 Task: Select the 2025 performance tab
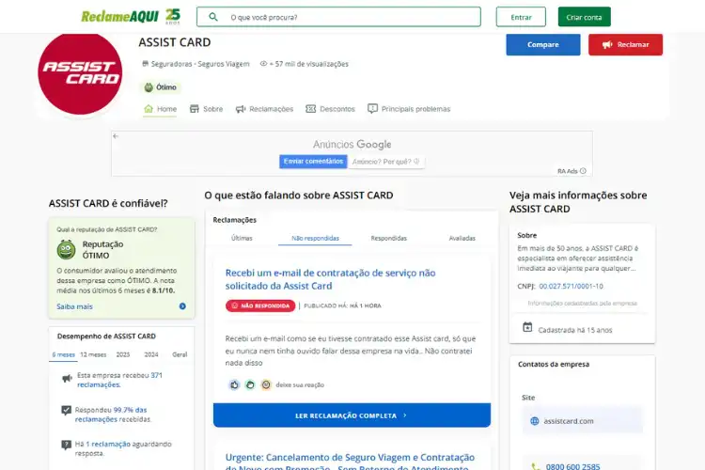123,354
